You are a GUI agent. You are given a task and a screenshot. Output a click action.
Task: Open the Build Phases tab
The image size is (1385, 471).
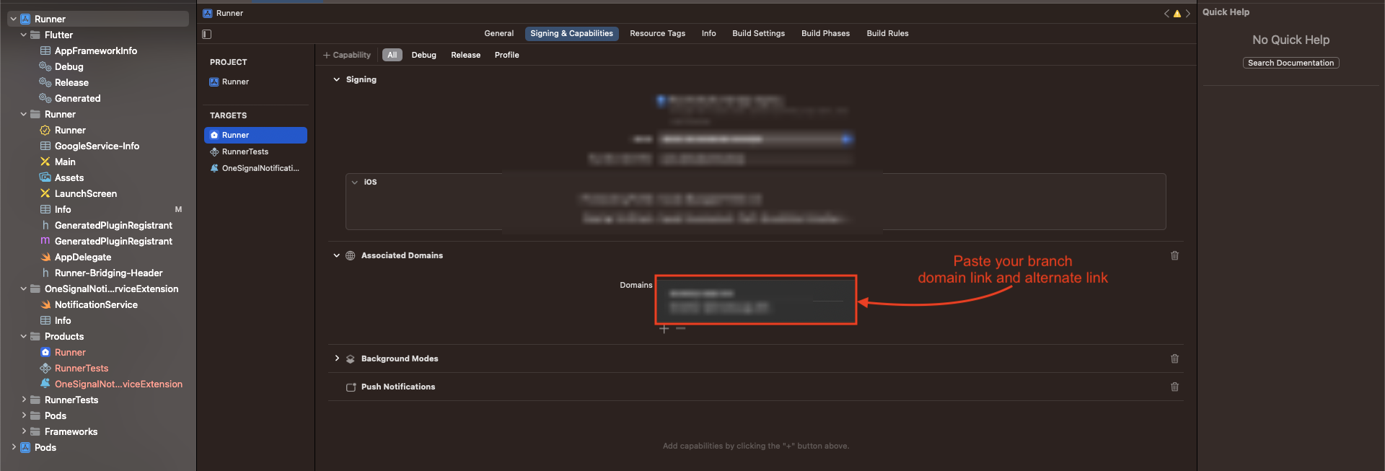pyautogui.click(x=825, y=33)
